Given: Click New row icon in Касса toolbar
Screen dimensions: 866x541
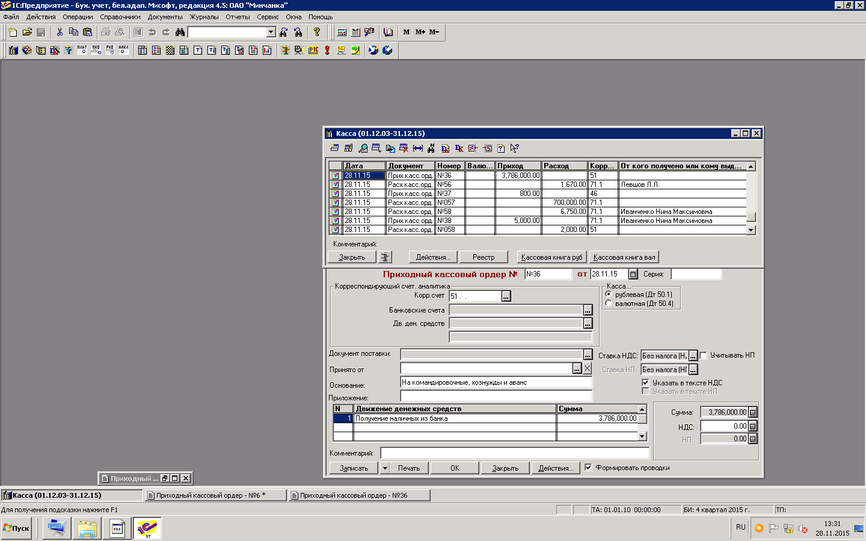Looking at the screenshot, I should [334, 148].
